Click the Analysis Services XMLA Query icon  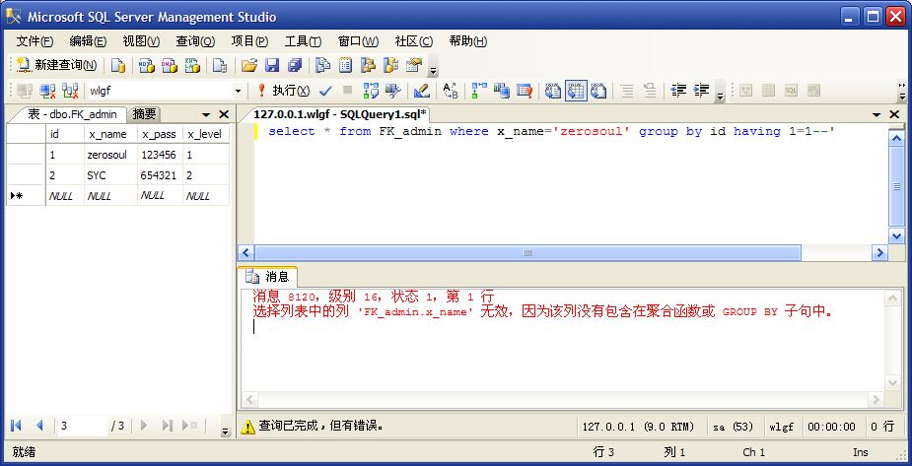point(192,65)
